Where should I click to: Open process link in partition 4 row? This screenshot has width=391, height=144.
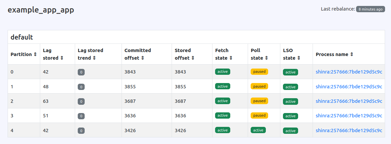[x=349, y=130]
